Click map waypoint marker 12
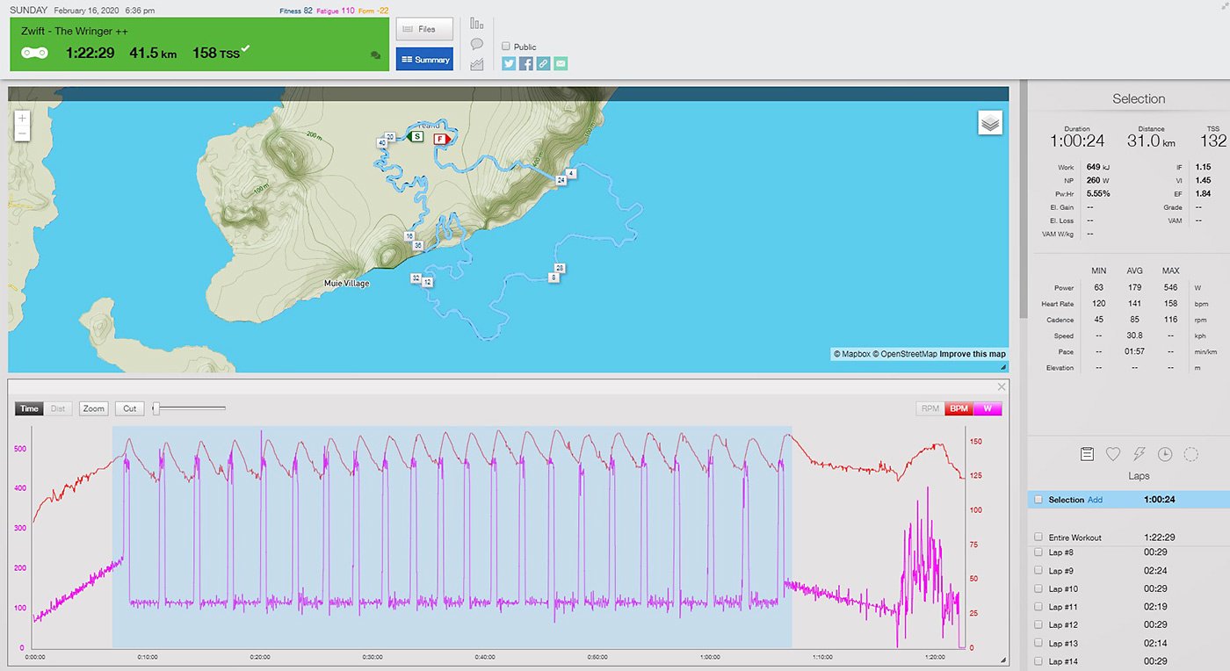Viewport: 1230px width, 671px height. [x=427, y=282]
